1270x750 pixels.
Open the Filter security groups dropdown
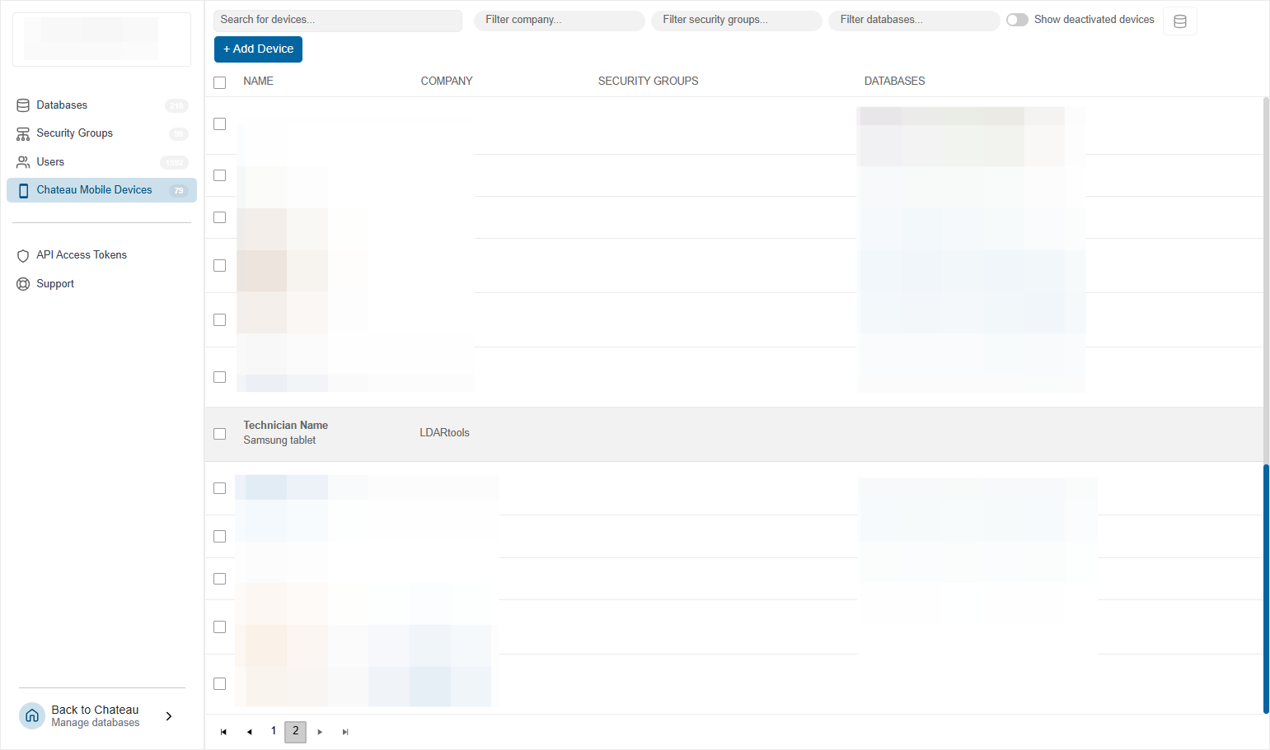736,21
